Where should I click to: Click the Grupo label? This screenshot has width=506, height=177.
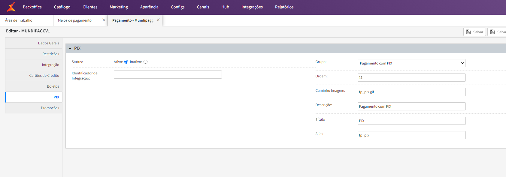coord(321,62)
